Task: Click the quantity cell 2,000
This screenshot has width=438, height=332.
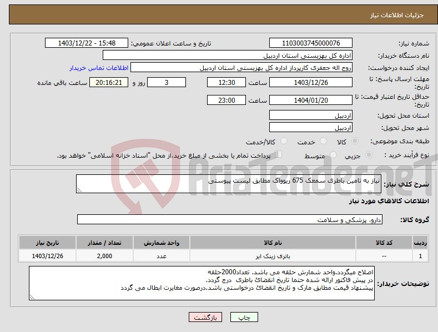Action: 104,256
